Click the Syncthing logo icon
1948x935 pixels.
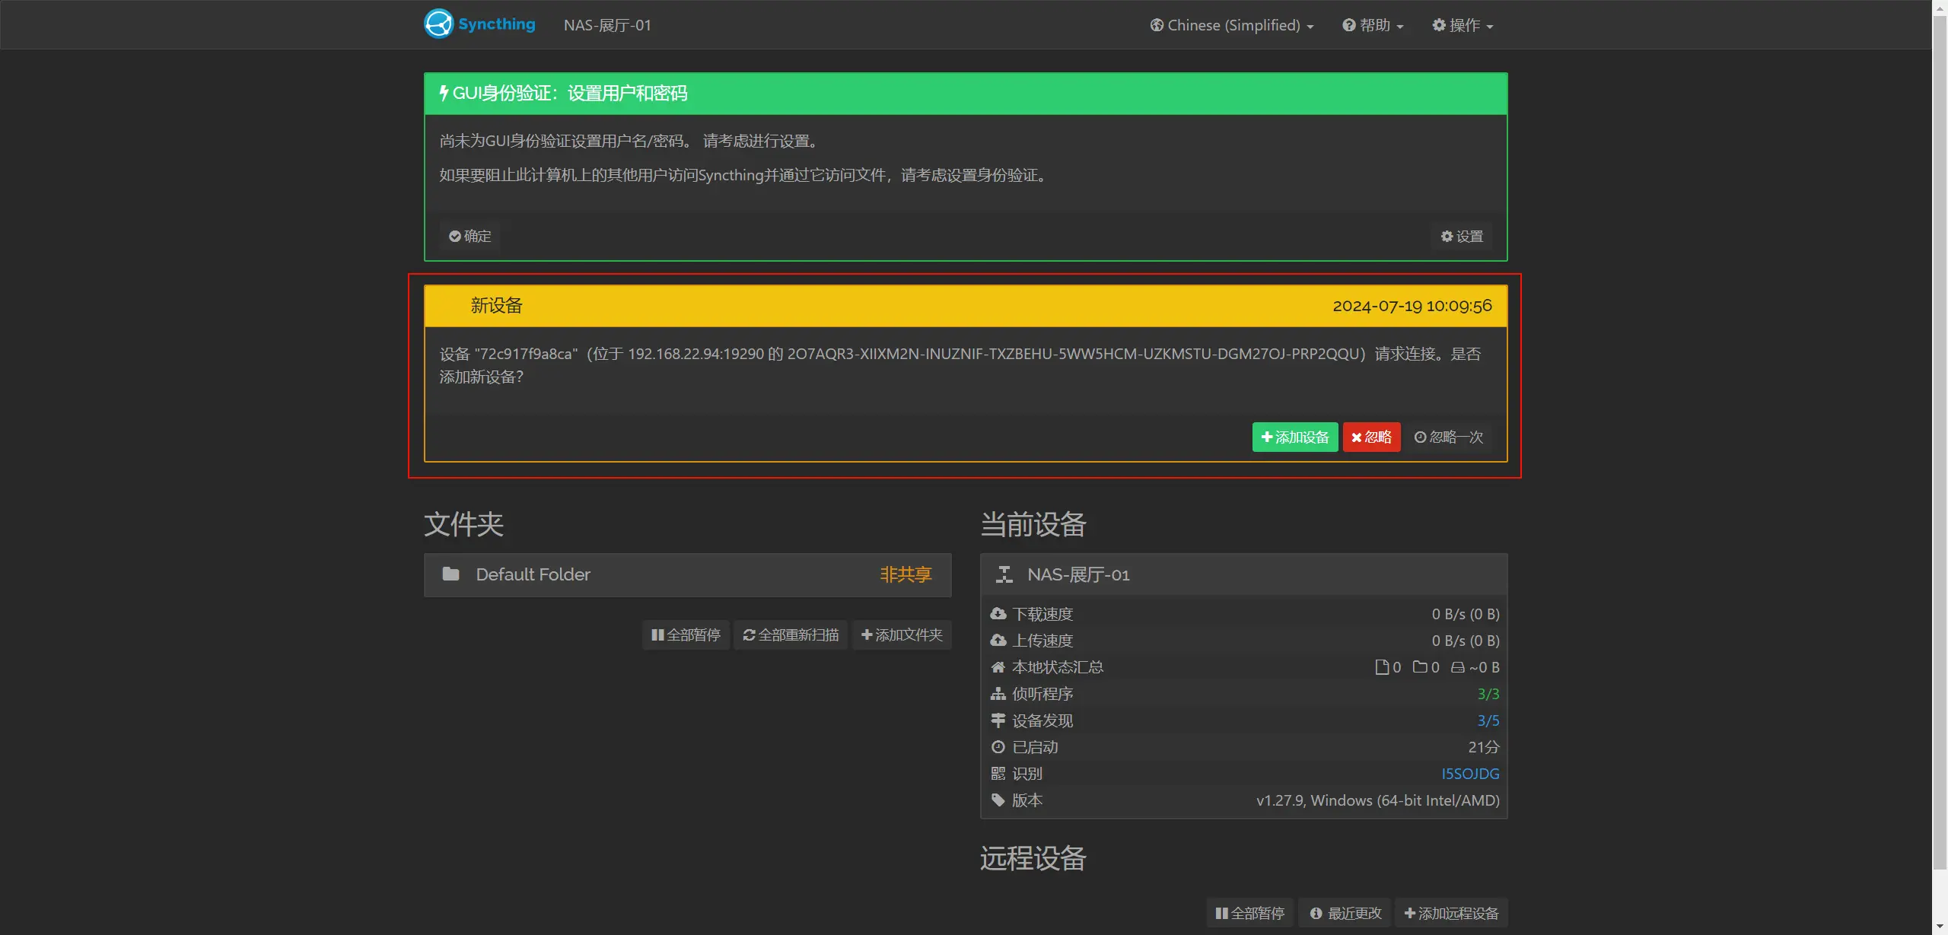point(438,24)
